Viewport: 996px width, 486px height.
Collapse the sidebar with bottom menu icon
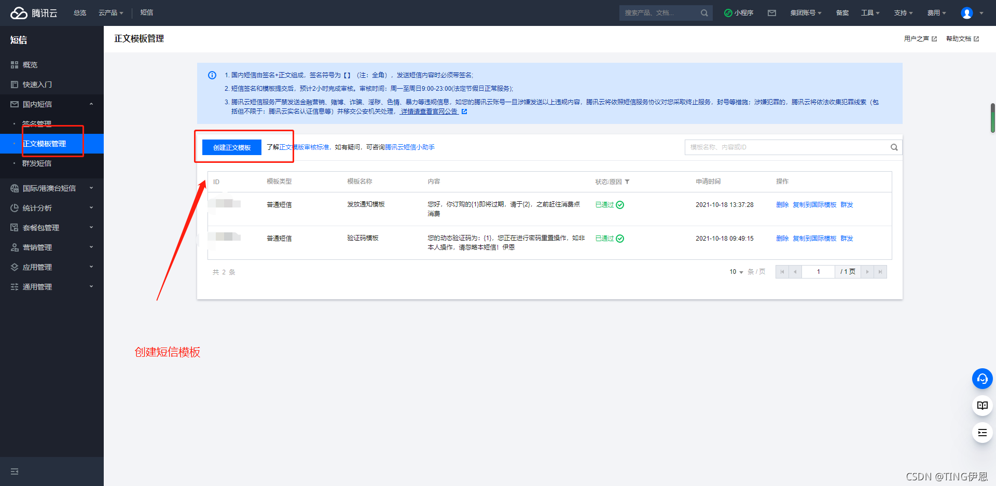pos(15,471)
